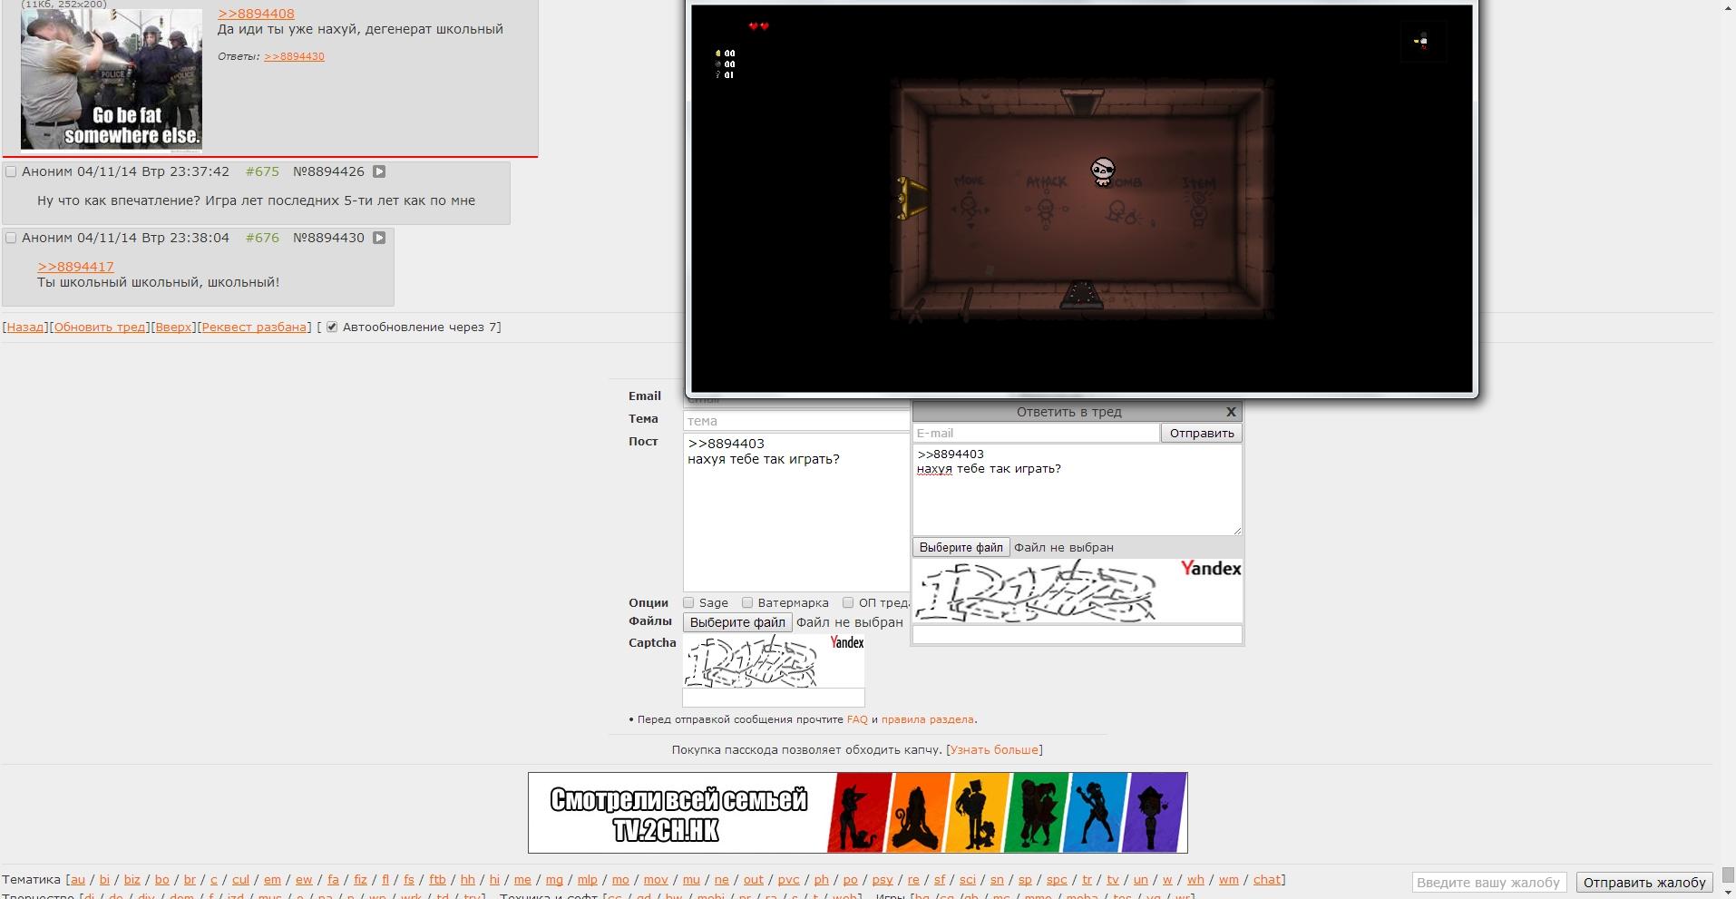1736x899 pixels.
Task: Click the Отправить button in the reply popup
Action: tap(1202, 433)
